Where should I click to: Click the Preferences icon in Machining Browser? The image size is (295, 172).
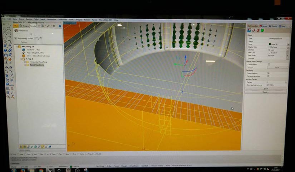(16, 31)
